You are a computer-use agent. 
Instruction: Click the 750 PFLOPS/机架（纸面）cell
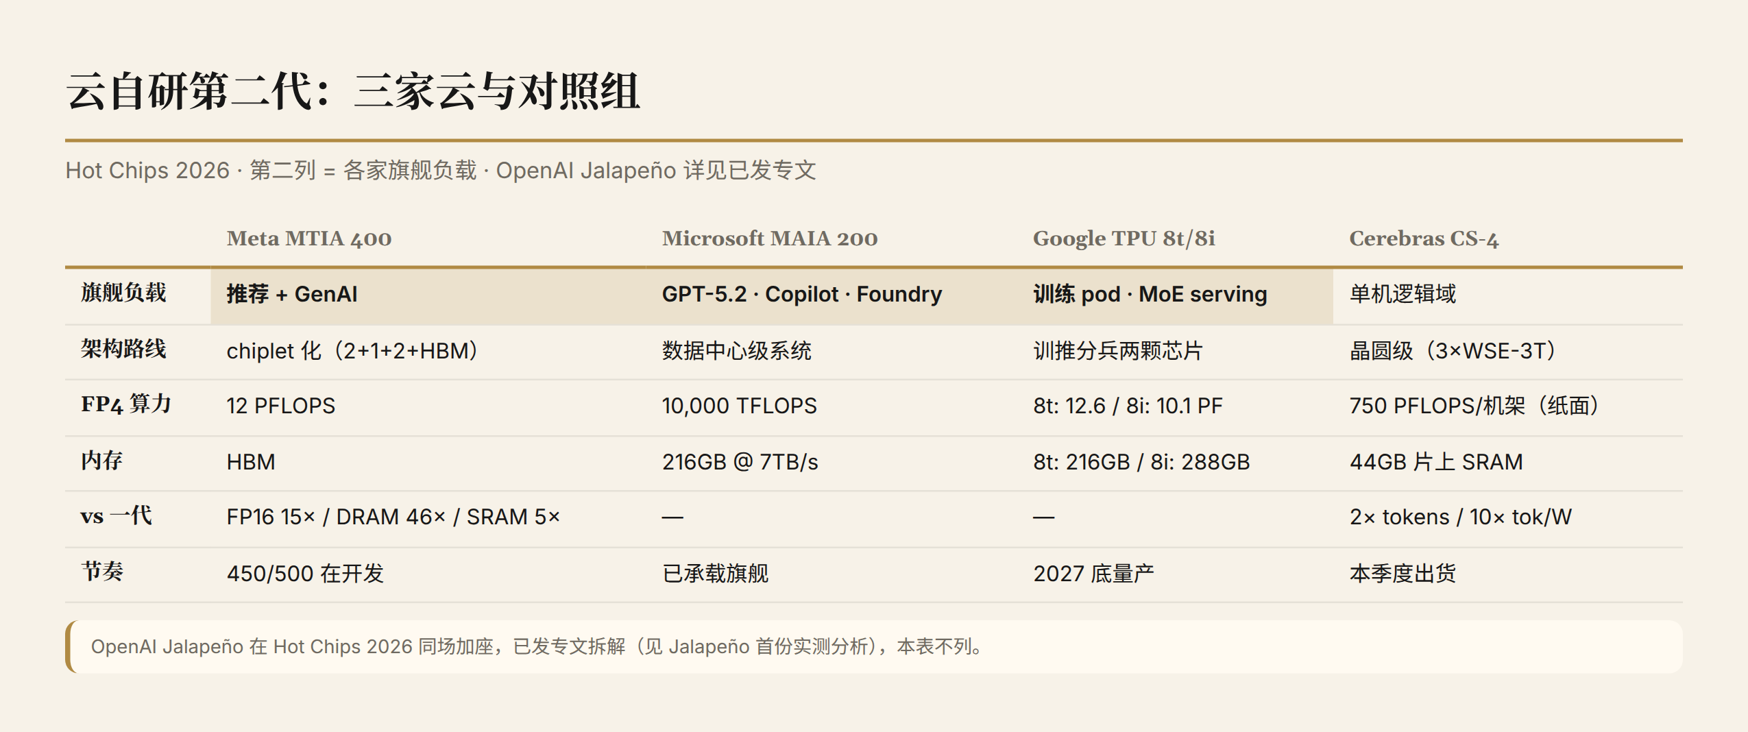tap(1508, 407)
